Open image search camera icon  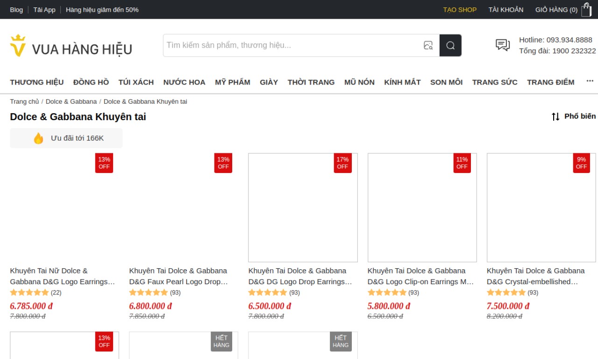point(428,45)
